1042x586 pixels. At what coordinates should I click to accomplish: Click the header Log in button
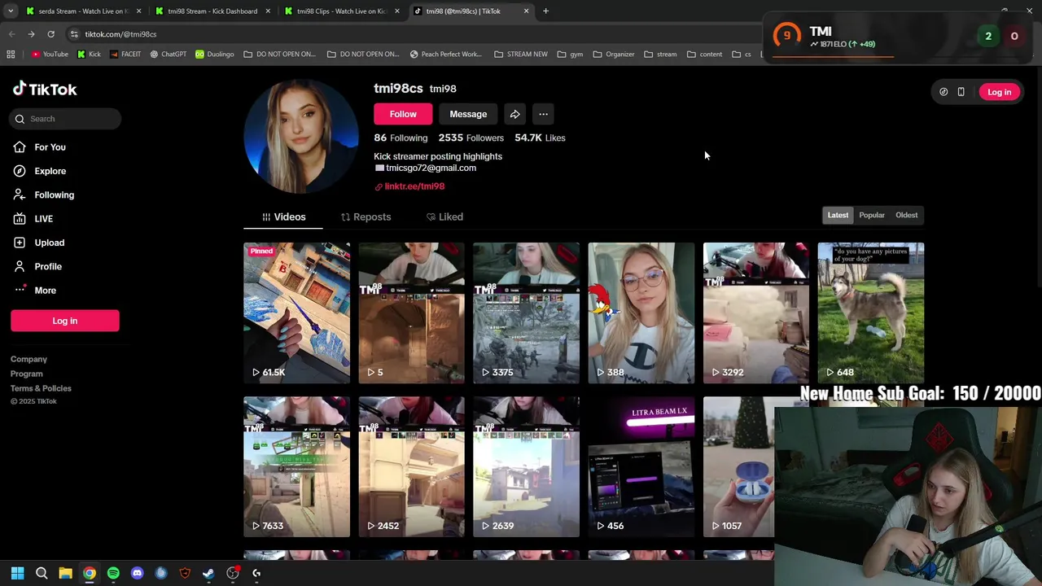tap(999, 92)
